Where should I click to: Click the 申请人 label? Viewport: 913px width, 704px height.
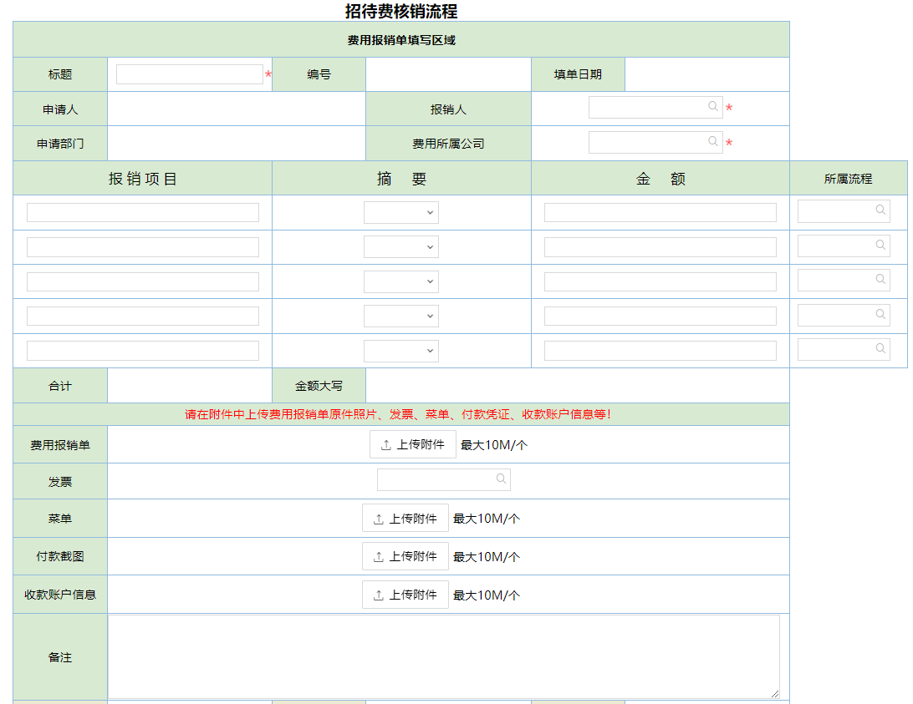pyautogui.click(x=60, y=109)
